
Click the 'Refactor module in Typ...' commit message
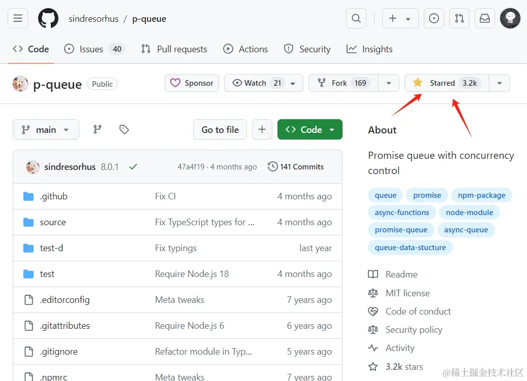(203, 352)
